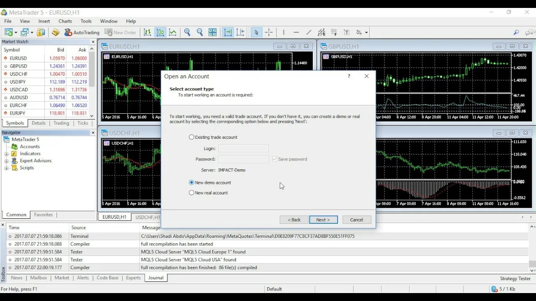This screenshot has width=536, height=301.
Task: Click the Back button in dialog
Action: pos(294,220)
